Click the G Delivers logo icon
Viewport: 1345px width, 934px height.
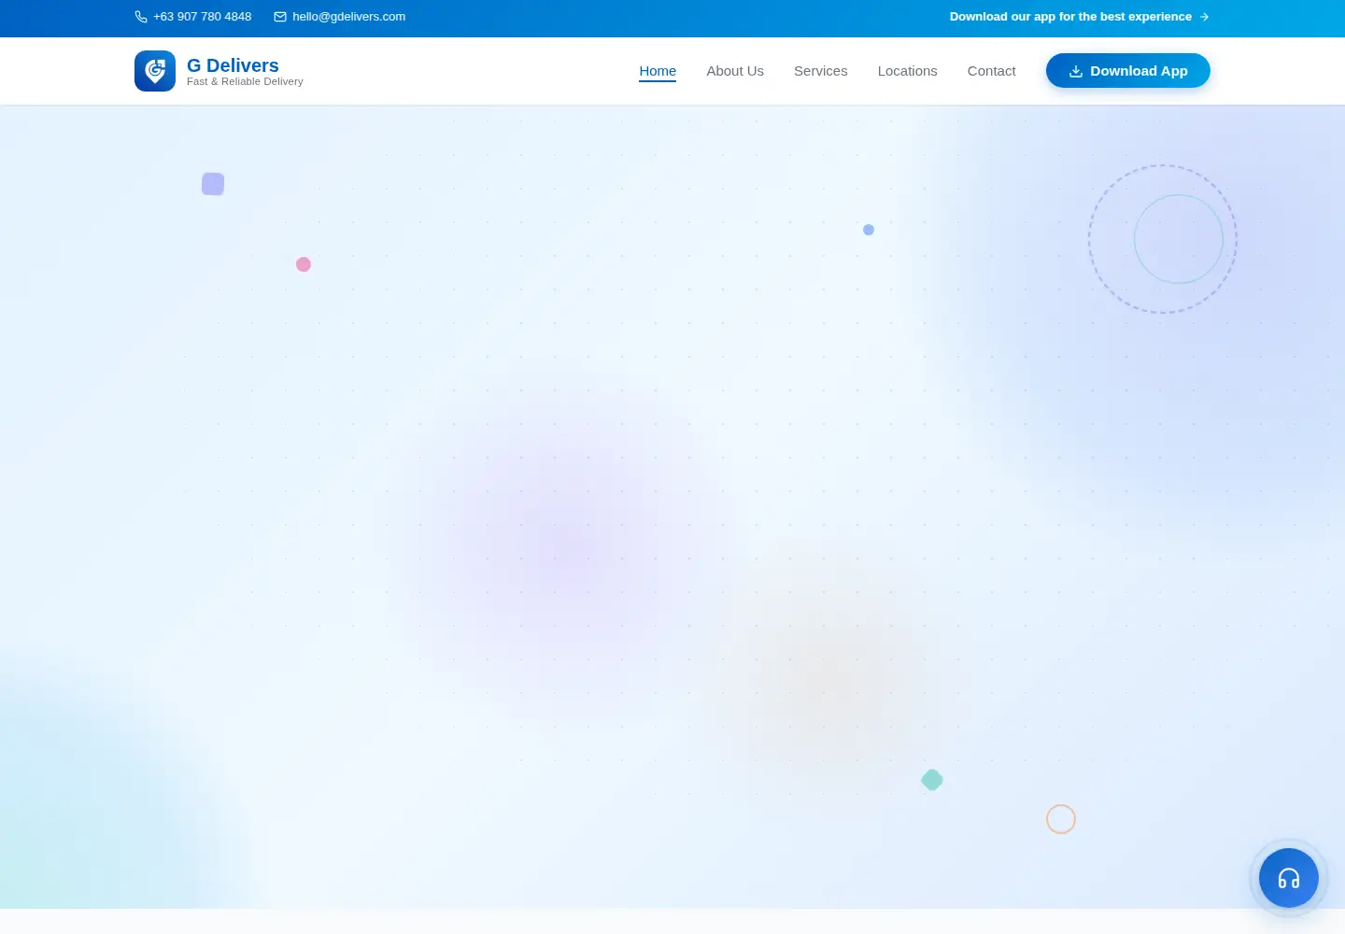pyautogui.click(x=155, y=71)
